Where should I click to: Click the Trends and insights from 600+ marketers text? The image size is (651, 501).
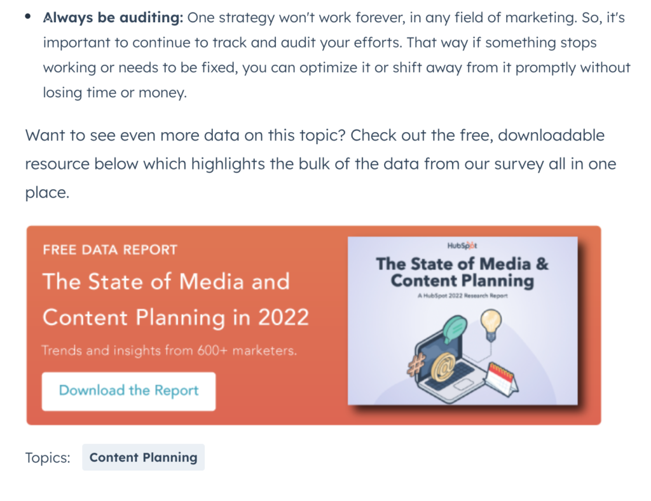point(169,351)
